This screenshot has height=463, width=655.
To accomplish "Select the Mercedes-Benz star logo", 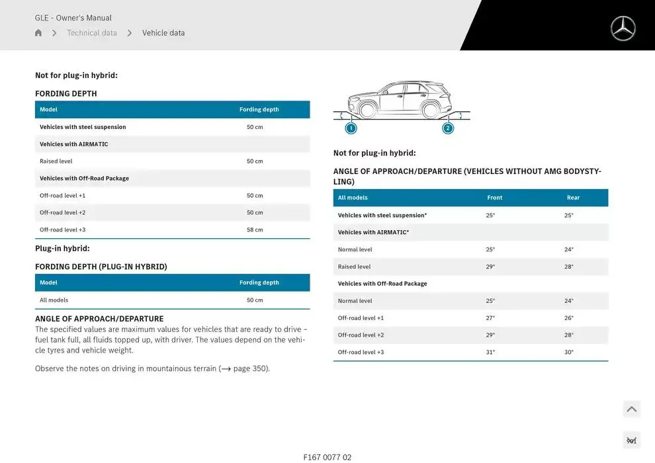I will tap(622, 28).
